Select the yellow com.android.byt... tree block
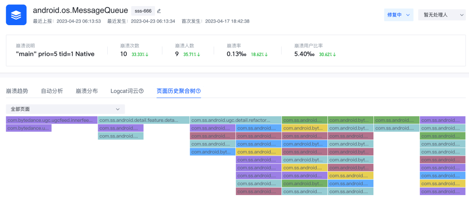Viewport: 469px width, 202px height. click(304, 128)
